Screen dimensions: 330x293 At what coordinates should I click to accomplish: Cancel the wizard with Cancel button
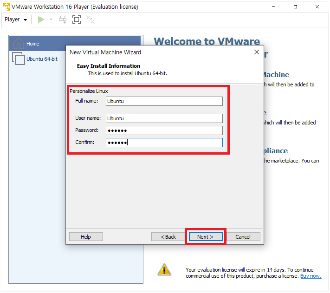243,237
